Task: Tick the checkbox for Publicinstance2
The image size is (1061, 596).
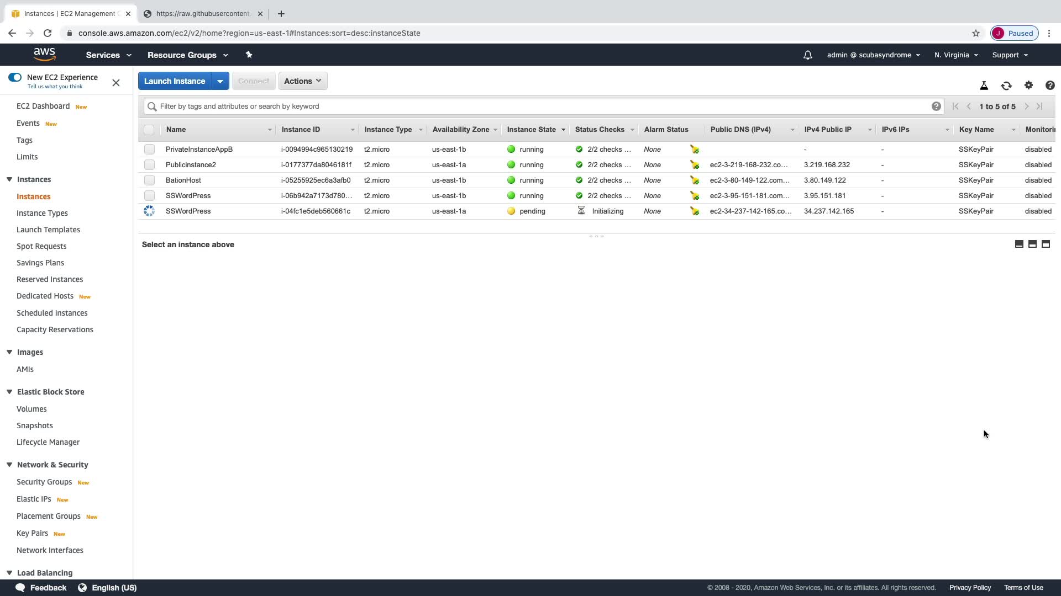Action: (x=149, y=165)
